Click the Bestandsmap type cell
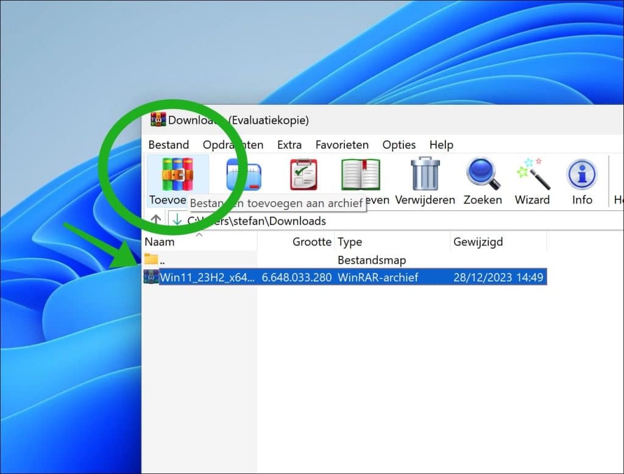 click(x=372, y=260)
